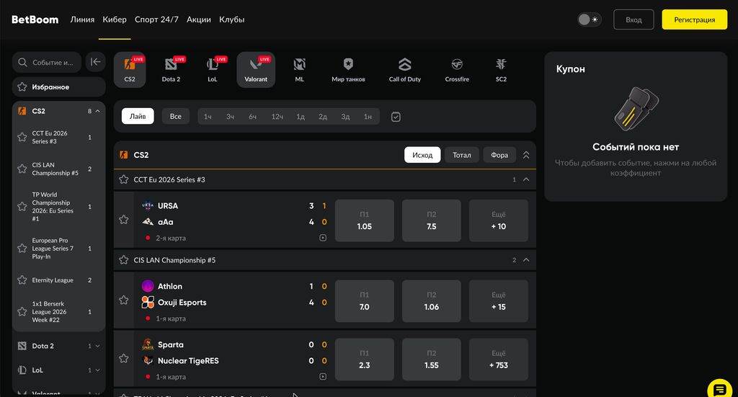The width and height of the screenshot is (738, 397).
Task: Select the Мир танков game icon
Action: (348, 70)
